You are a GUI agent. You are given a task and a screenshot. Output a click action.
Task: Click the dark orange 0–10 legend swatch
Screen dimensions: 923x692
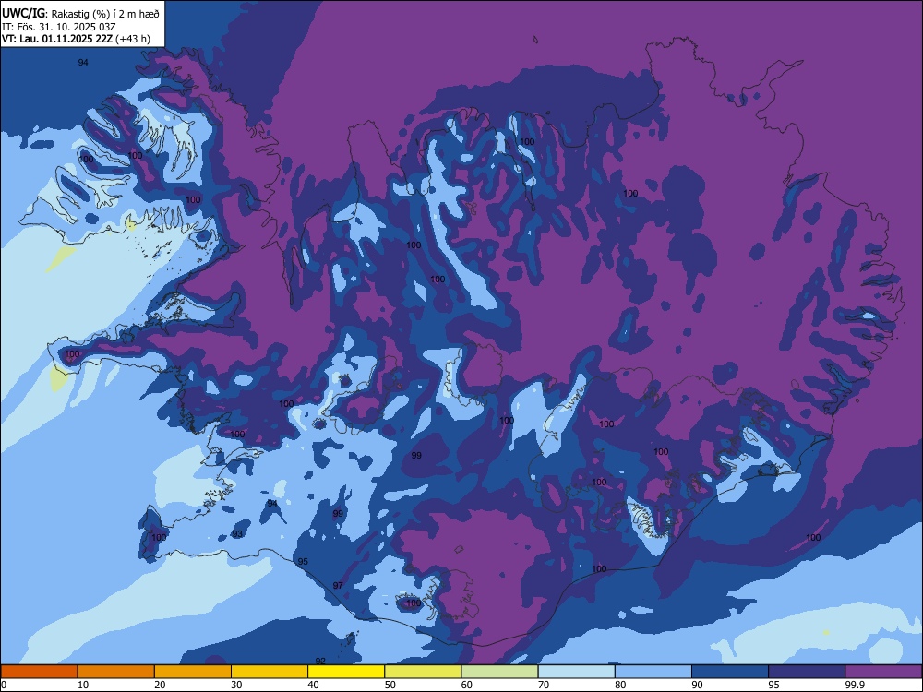[x=39, y=672]
